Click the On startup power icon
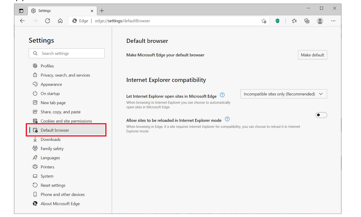 35,93
